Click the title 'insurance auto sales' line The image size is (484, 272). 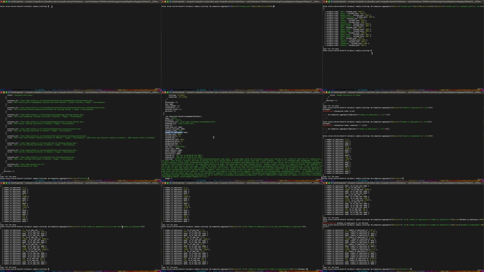point(20,95)
